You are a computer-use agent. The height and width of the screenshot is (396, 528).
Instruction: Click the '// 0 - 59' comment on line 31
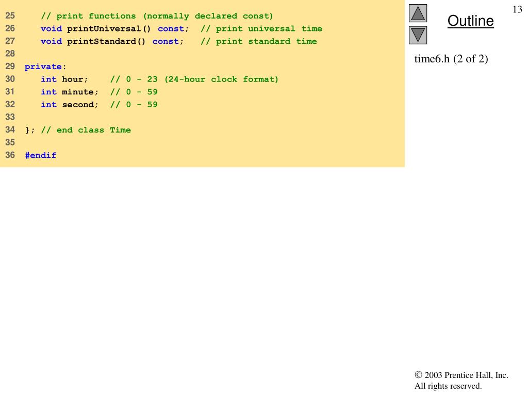click(134, 92)
